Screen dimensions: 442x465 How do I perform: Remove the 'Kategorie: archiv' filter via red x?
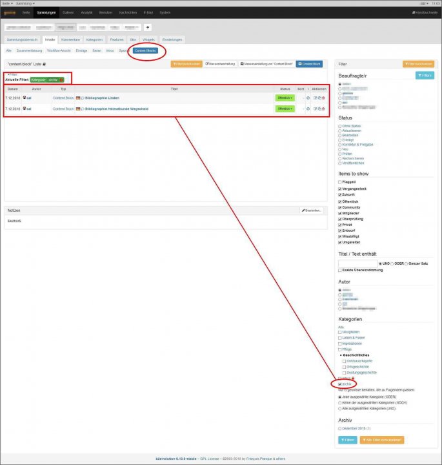click(61, 80)
